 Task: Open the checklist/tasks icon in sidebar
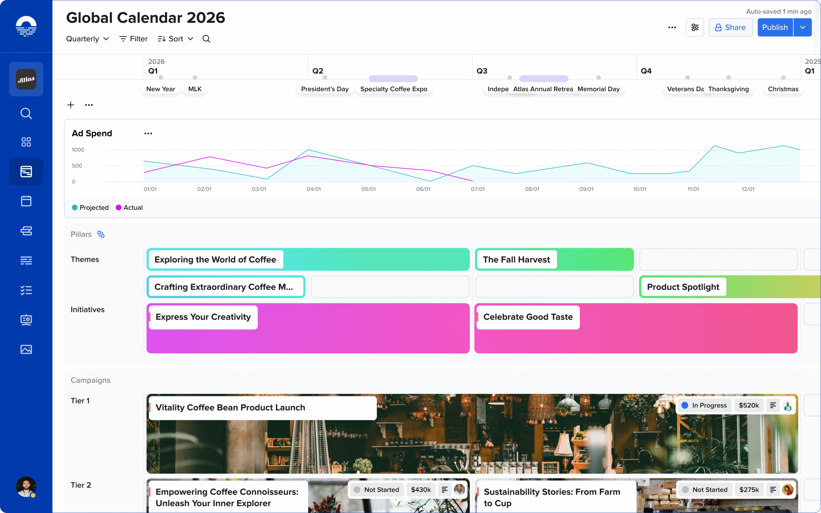pyautogui.click(x=26, y=290)
